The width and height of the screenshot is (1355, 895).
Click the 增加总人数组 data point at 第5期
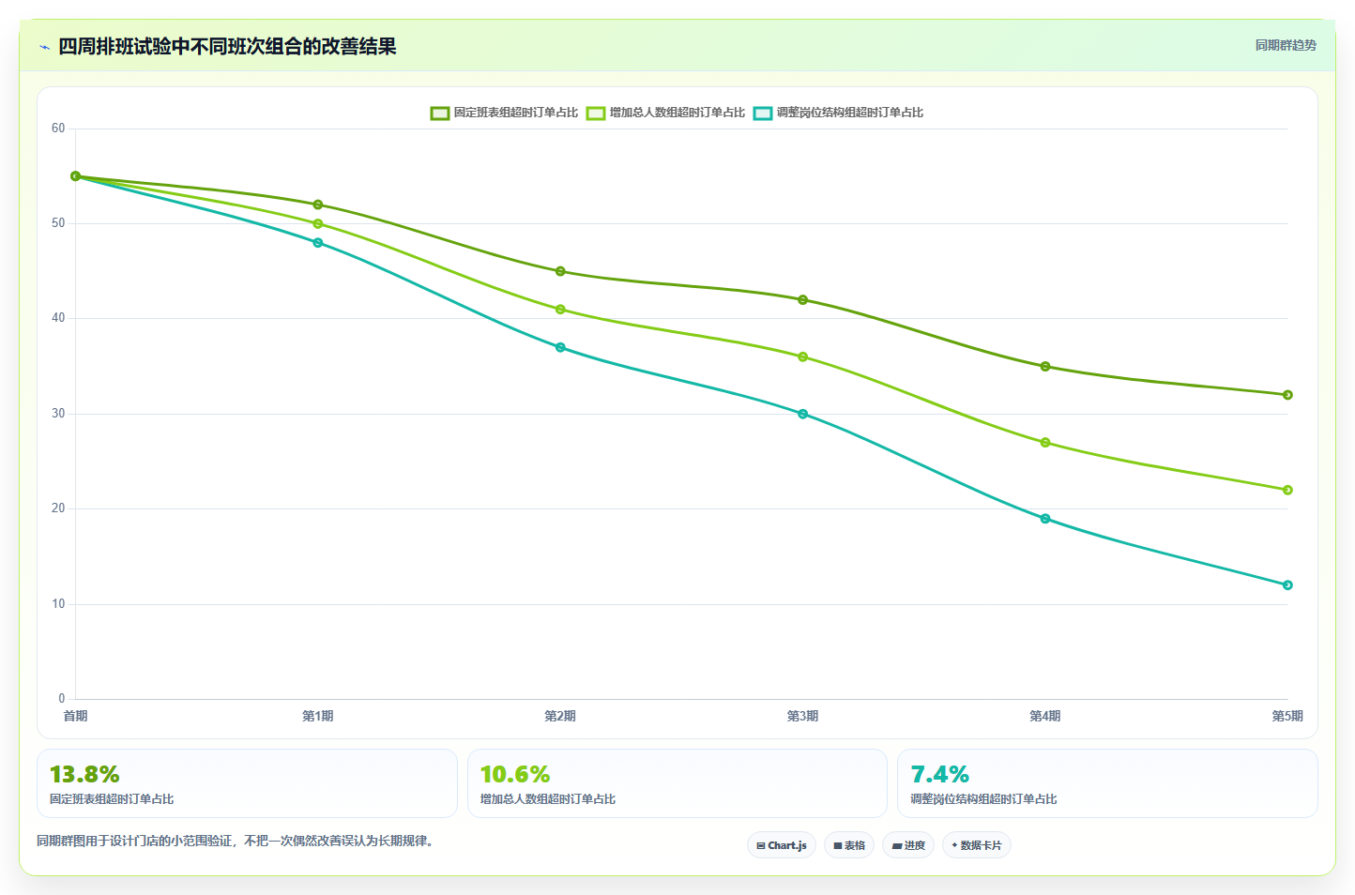(x=1287, y=490)
